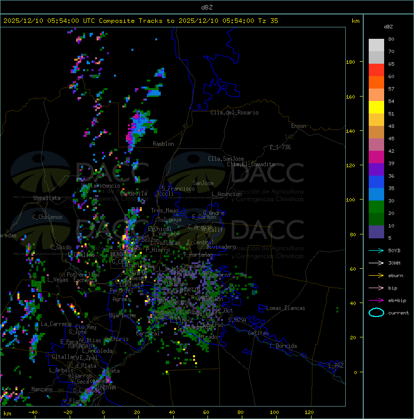Click the cyan 50YD arrow in legend
The height and width of the screenshot is (419, 414).
tap(376, 250)
